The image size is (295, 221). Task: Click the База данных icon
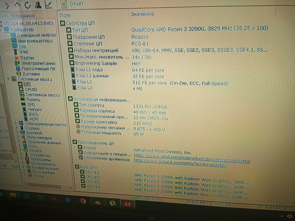[x=29, y=171]
